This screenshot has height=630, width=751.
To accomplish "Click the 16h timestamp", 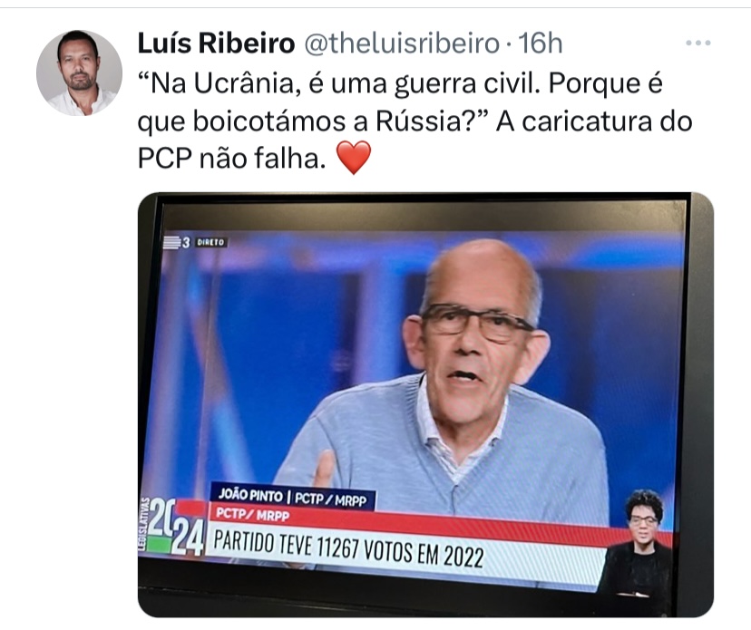I will click(x=541, y=44).
